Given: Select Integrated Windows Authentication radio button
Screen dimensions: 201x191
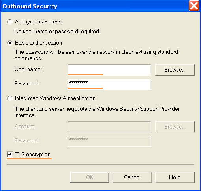Looking at the screenshot, I should tap(10, 98).
